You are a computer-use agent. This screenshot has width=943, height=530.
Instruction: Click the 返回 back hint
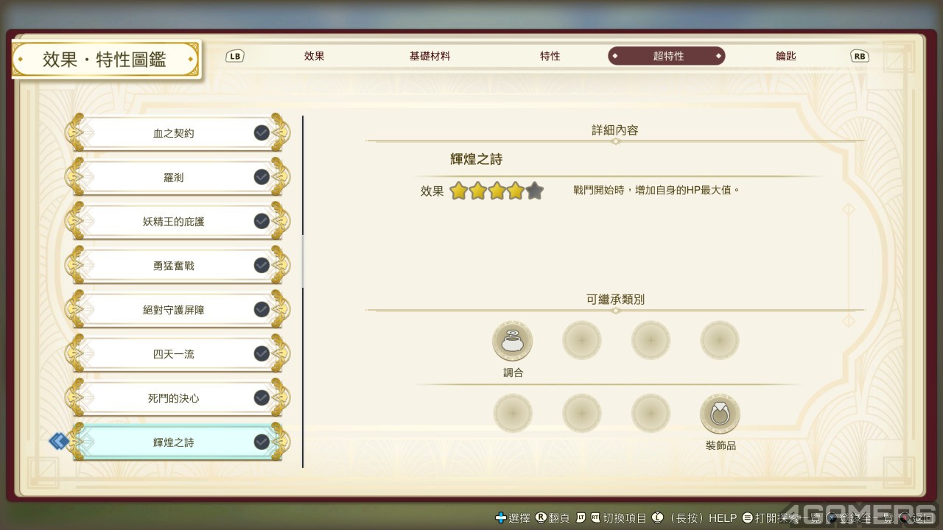[x=916, y=518]
